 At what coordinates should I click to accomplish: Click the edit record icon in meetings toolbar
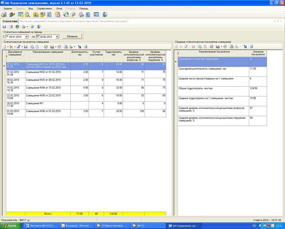tap(19, 47)
